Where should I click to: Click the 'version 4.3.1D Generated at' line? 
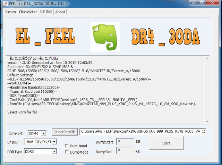click(x=50, y=63)
